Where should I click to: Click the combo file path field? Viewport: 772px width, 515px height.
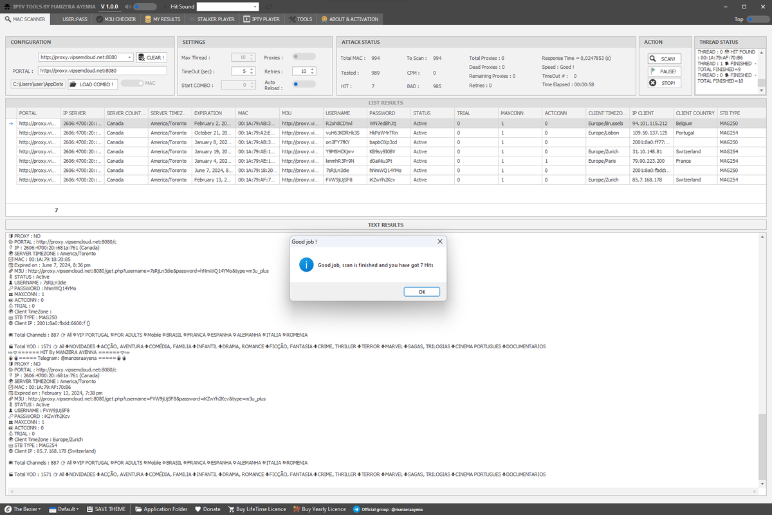pos(39,84)
